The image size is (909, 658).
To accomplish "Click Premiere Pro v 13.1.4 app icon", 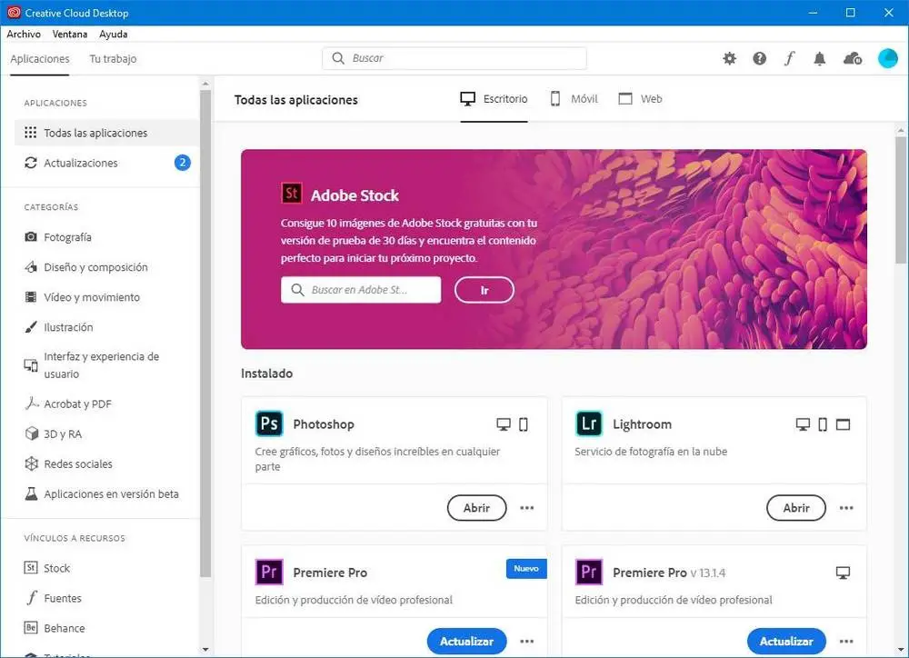I will [x=589, y=573].
